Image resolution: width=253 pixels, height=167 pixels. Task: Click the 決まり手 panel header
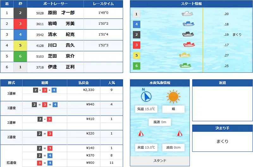click(222, 128)
